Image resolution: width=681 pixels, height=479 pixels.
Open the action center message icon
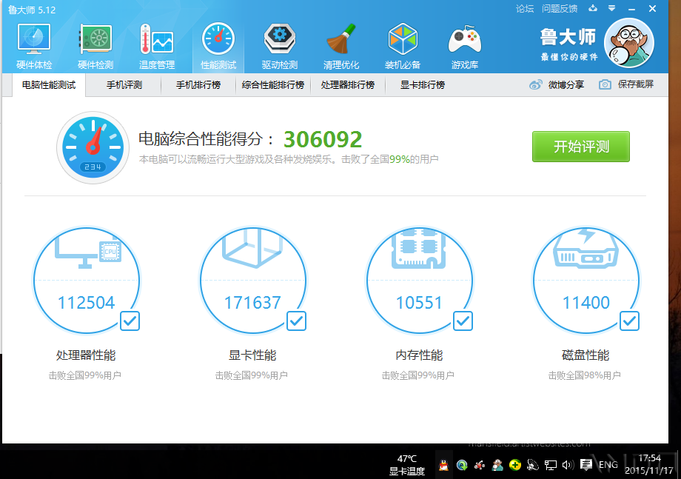point(586,465)
